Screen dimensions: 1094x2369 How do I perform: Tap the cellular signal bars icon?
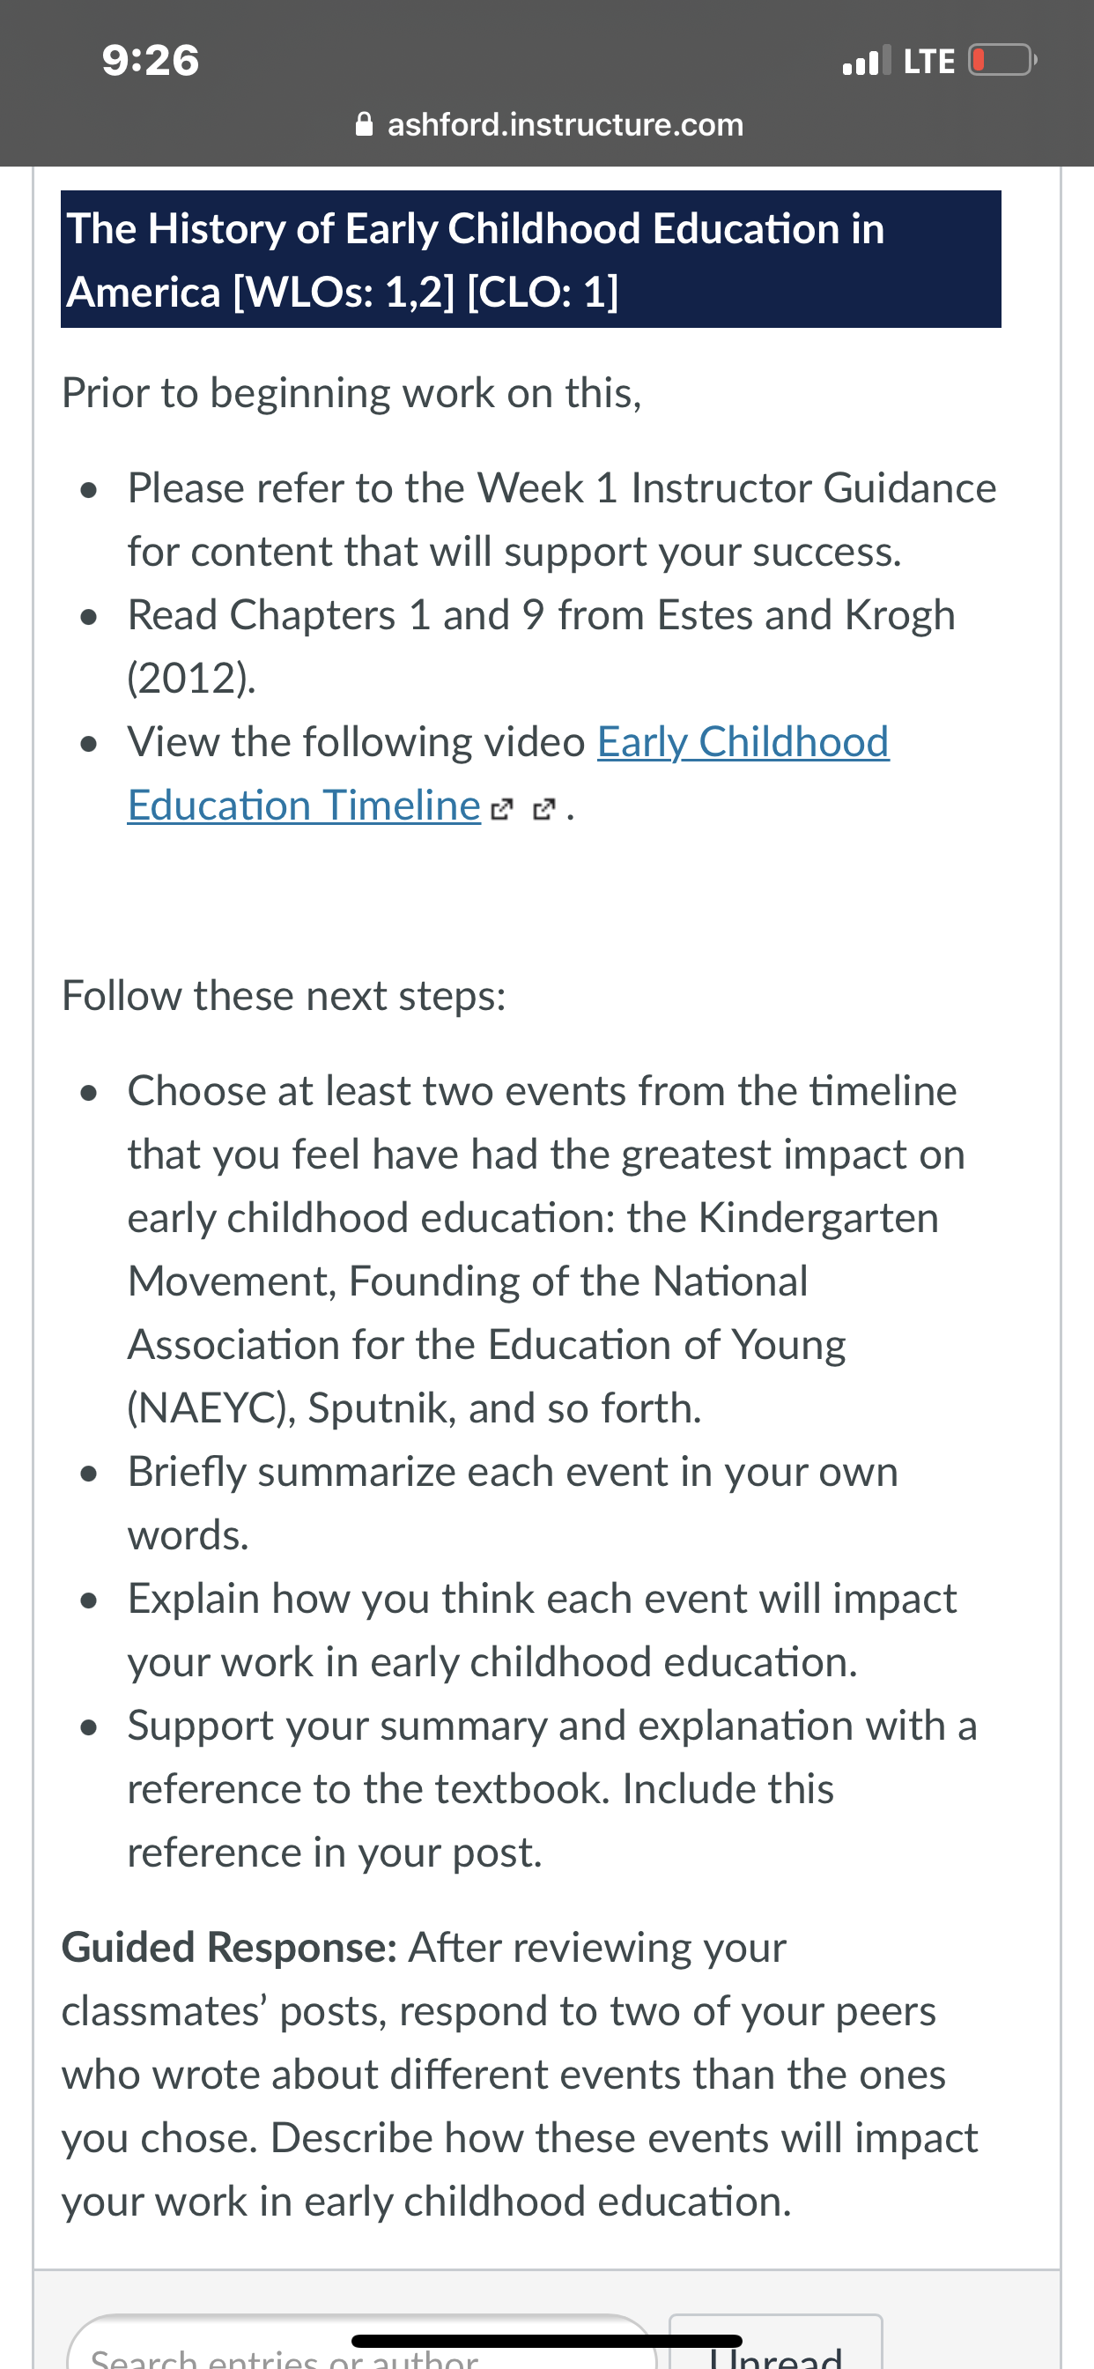click(x=866, y=61)
